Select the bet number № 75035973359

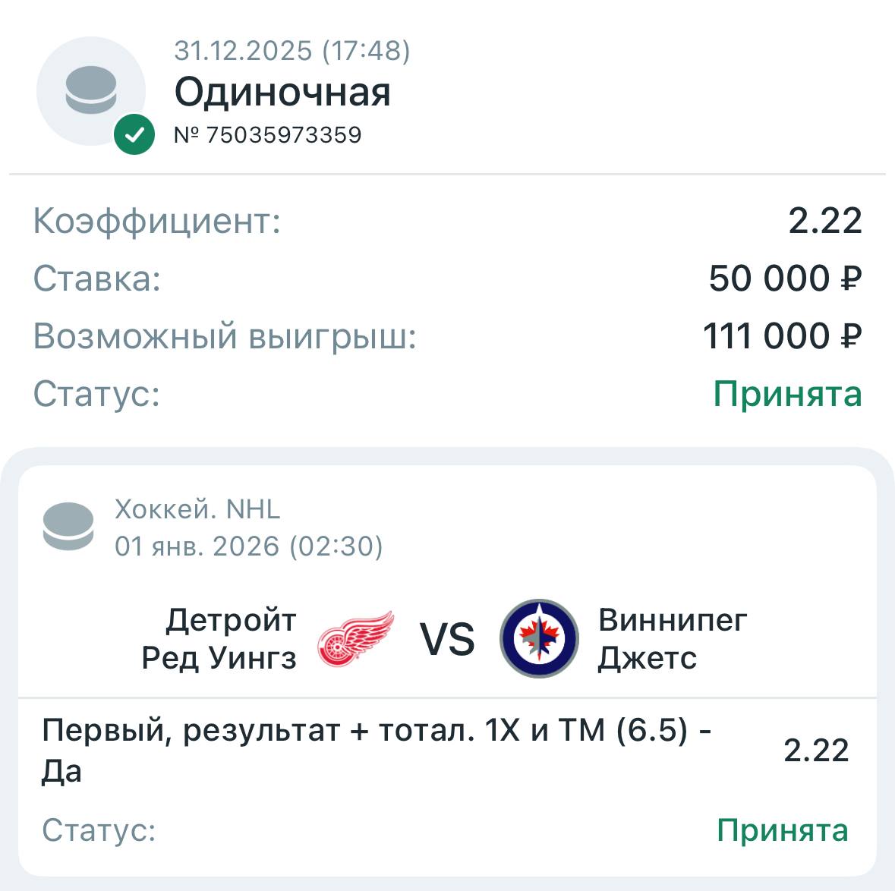click(268, 135)
